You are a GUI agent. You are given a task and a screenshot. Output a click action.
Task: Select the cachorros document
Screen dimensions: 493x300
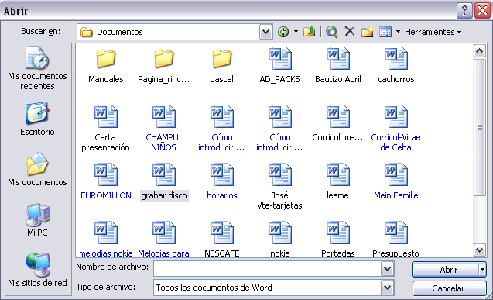pyautogui.click(x=396, y=66)
